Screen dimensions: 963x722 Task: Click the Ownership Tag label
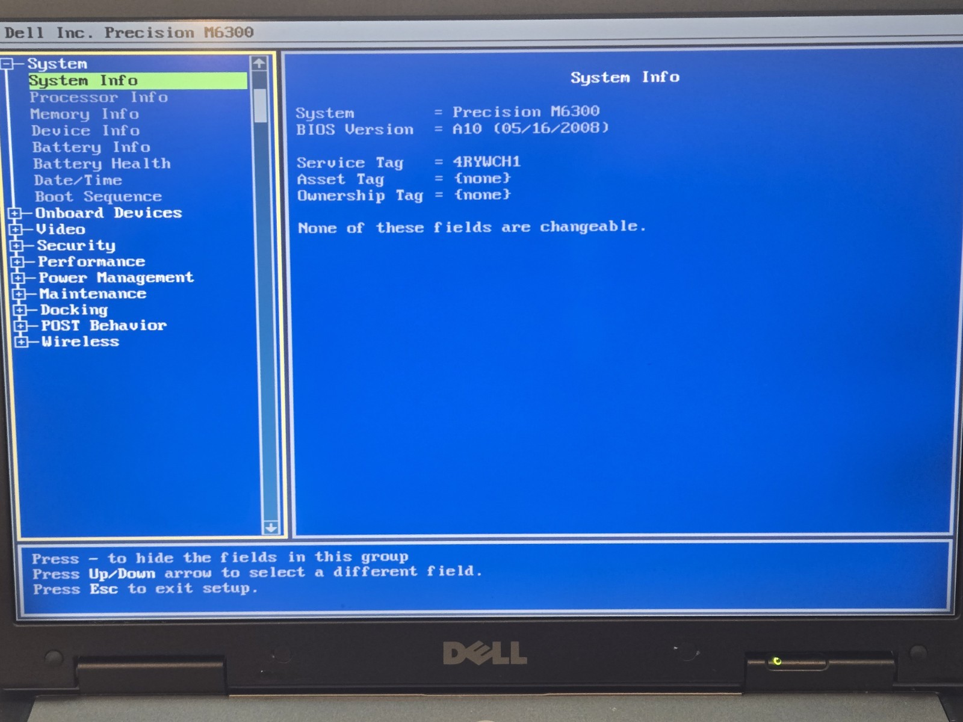(360, 196)
